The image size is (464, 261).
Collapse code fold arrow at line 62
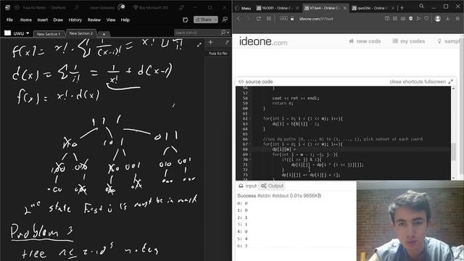point(250,119)
